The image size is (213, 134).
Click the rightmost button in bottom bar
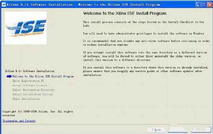click(201, 130)
